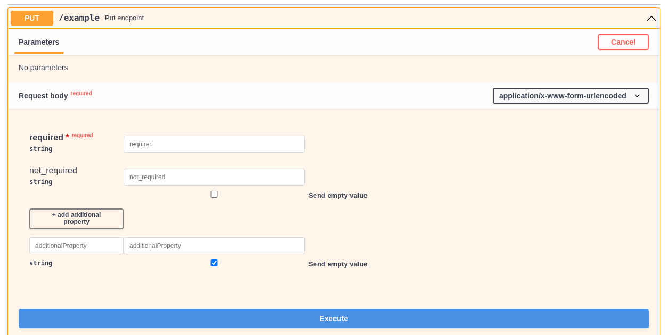The image size is (667, 335).
Task: Uncheck Send empty value for additionalProperty
Action: (x=214, y=263)
